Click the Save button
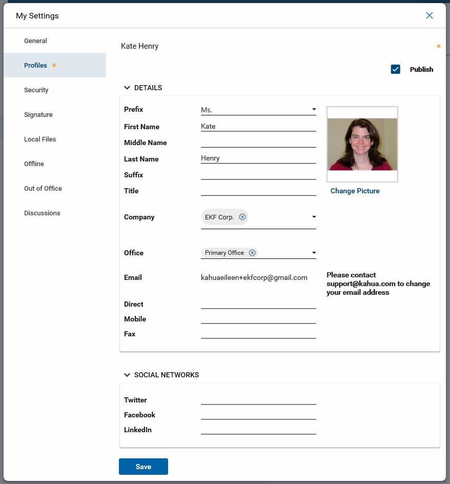The image size is (450, 484). pos(144,467)
